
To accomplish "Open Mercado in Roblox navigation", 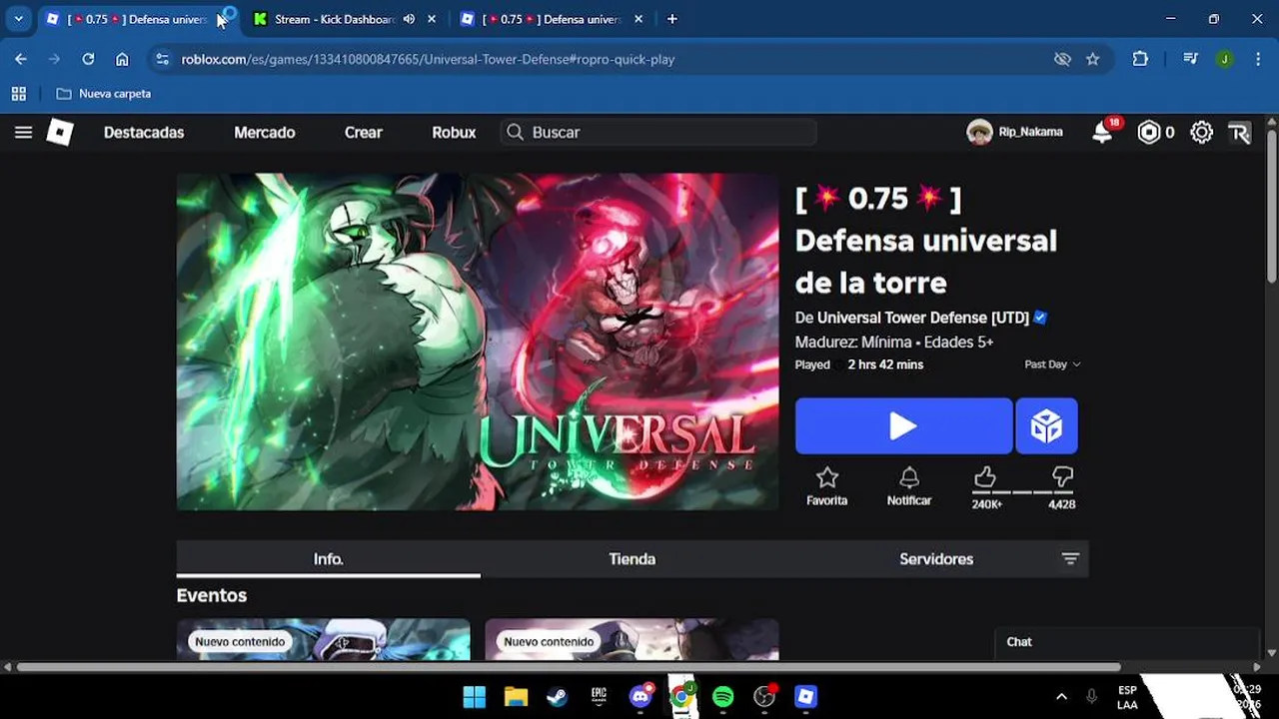I will tap(265, 132).
